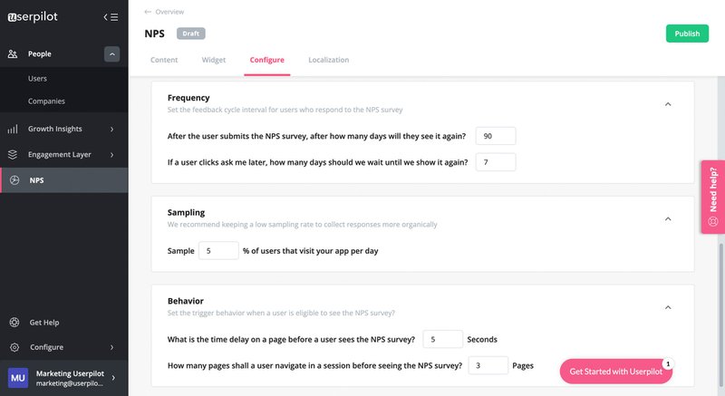Click the Growth Insights chart icon

[13, 129]
